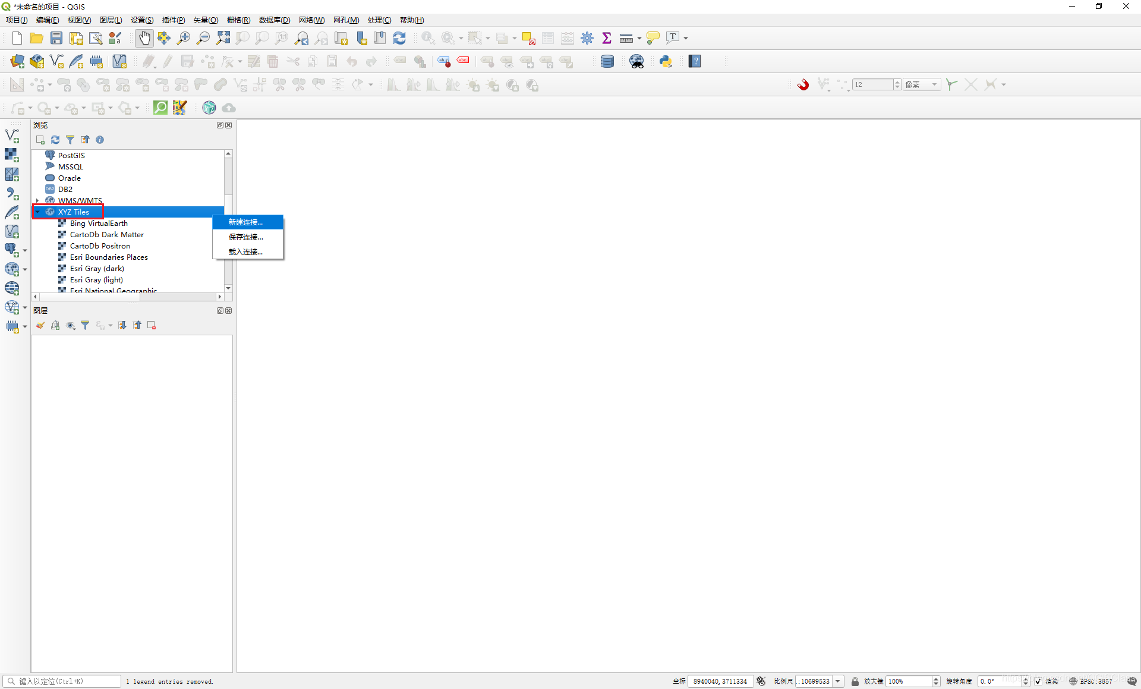Click the Zoom In magnifier tool
This screenshot has height=689, width=1141.
click(x=184, y=38)
